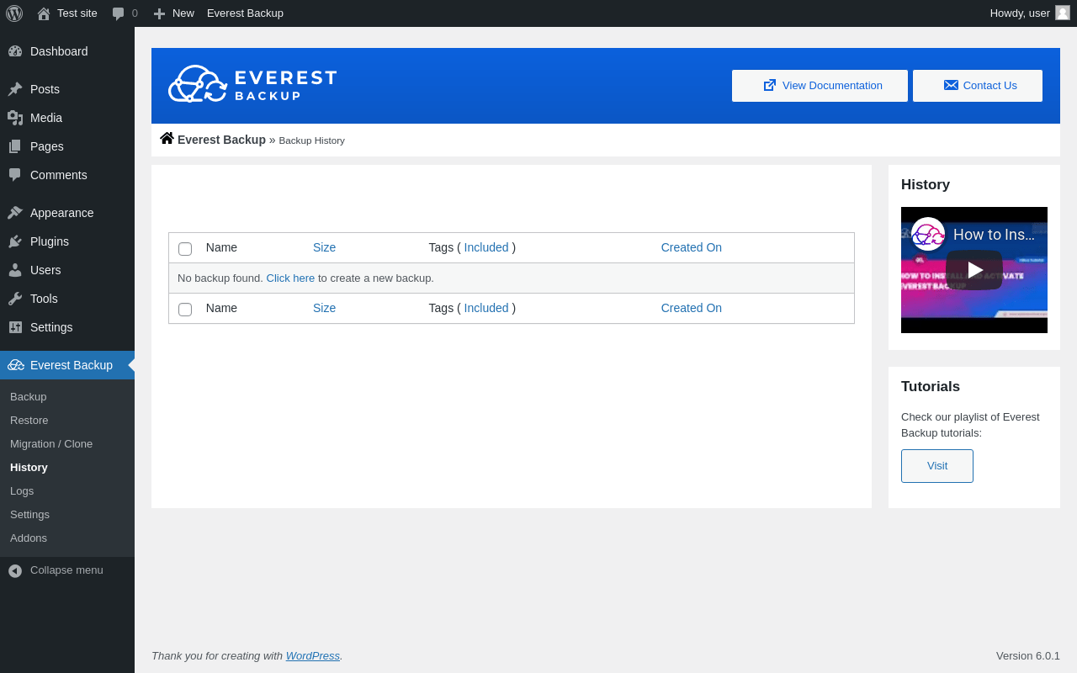
Task: Click Created On in table footer
Action: 692,308
